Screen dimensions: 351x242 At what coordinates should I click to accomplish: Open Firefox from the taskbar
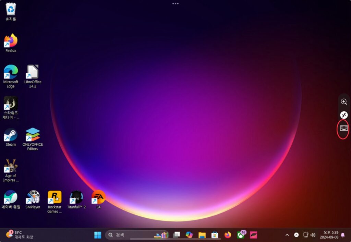tap(228, 235)
